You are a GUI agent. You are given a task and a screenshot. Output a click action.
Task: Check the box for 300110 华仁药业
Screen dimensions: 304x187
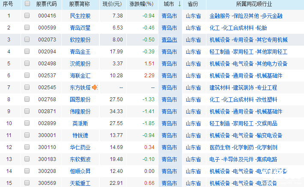(27, 147)
